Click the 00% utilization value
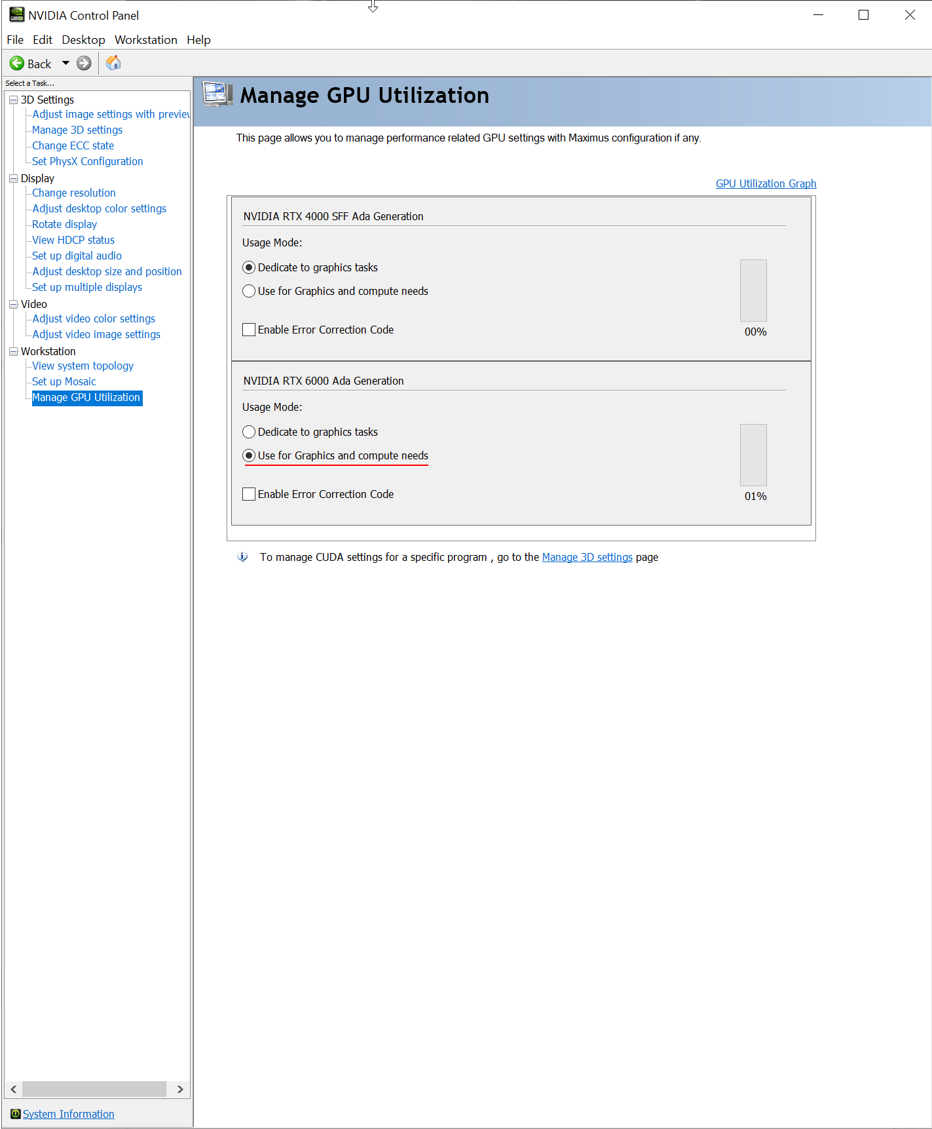 point(755,332)
